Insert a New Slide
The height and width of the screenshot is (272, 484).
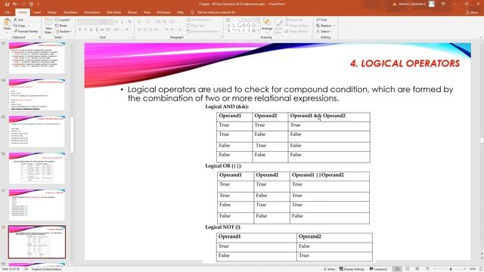48,26
